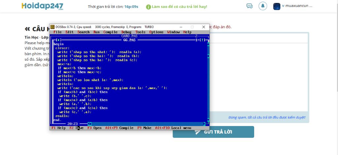This screenshot has width=338, height=155.
Task: Click the CARO.PAS window title
Action: click(129, 36)
